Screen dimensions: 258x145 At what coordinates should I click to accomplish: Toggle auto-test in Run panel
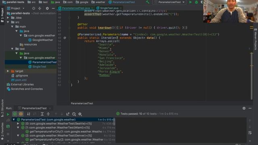(x=8, y=126)
